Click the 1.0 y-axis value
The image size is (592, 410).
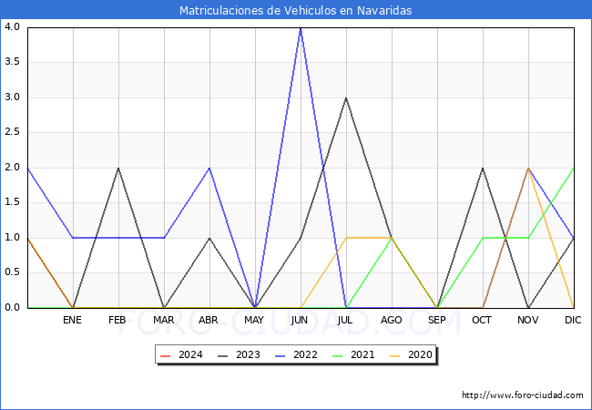point(12,238)
